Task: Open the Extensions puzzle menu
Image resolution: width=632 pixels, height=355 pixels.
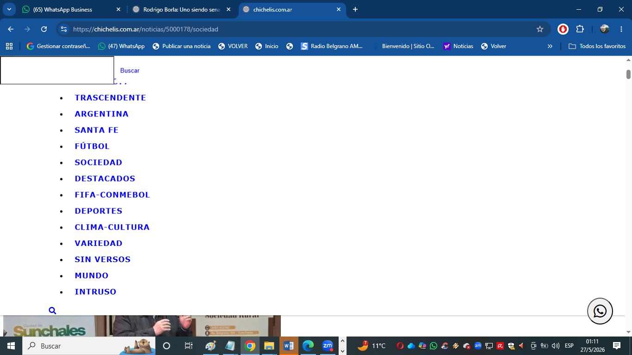Action: tap(580, 29)
